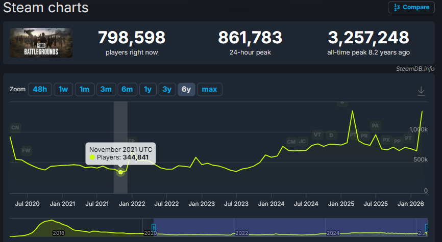Click the selected blue navigator range
Screen dimensions: 442x242
tap(290, 227)
